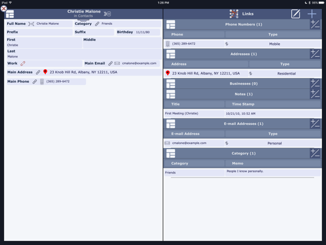Add or remove a Category entry
Viewport: 326px width, 245px height.
(x=315, y=153)
